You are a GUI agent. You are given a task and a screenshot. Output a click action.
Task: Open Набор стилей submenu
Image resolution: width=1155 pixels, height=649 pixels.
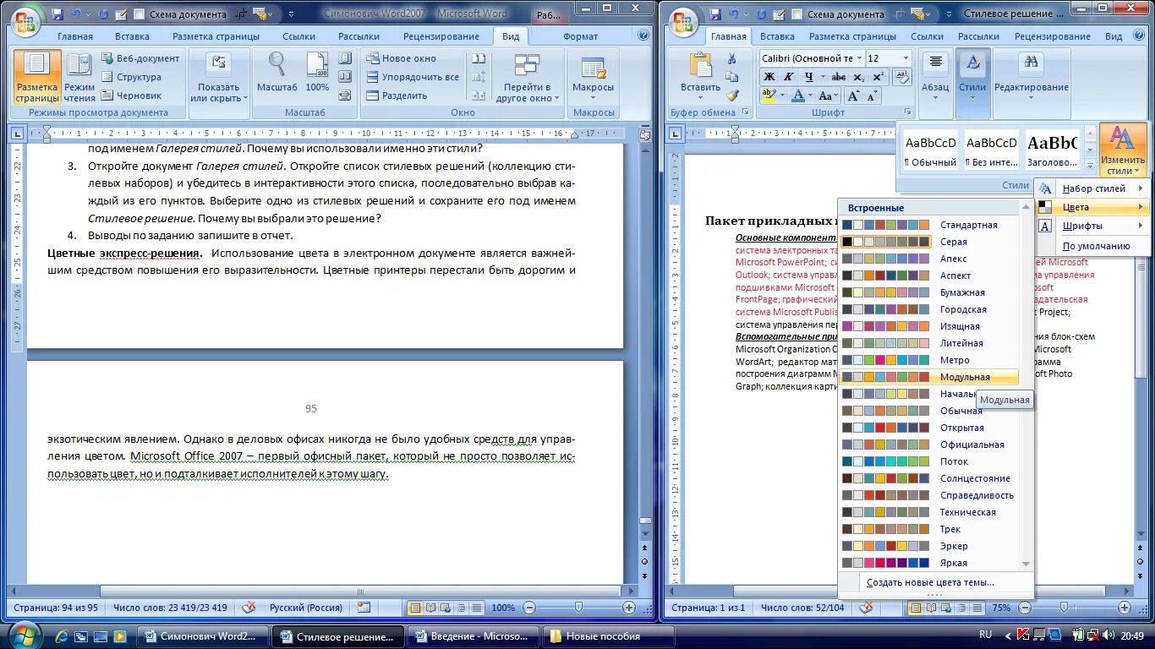point(1092,188)
